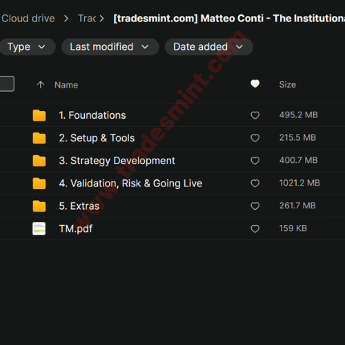Toggle the select all checkbox
Viewport: 345px width, 345px height.
(6, 83)
